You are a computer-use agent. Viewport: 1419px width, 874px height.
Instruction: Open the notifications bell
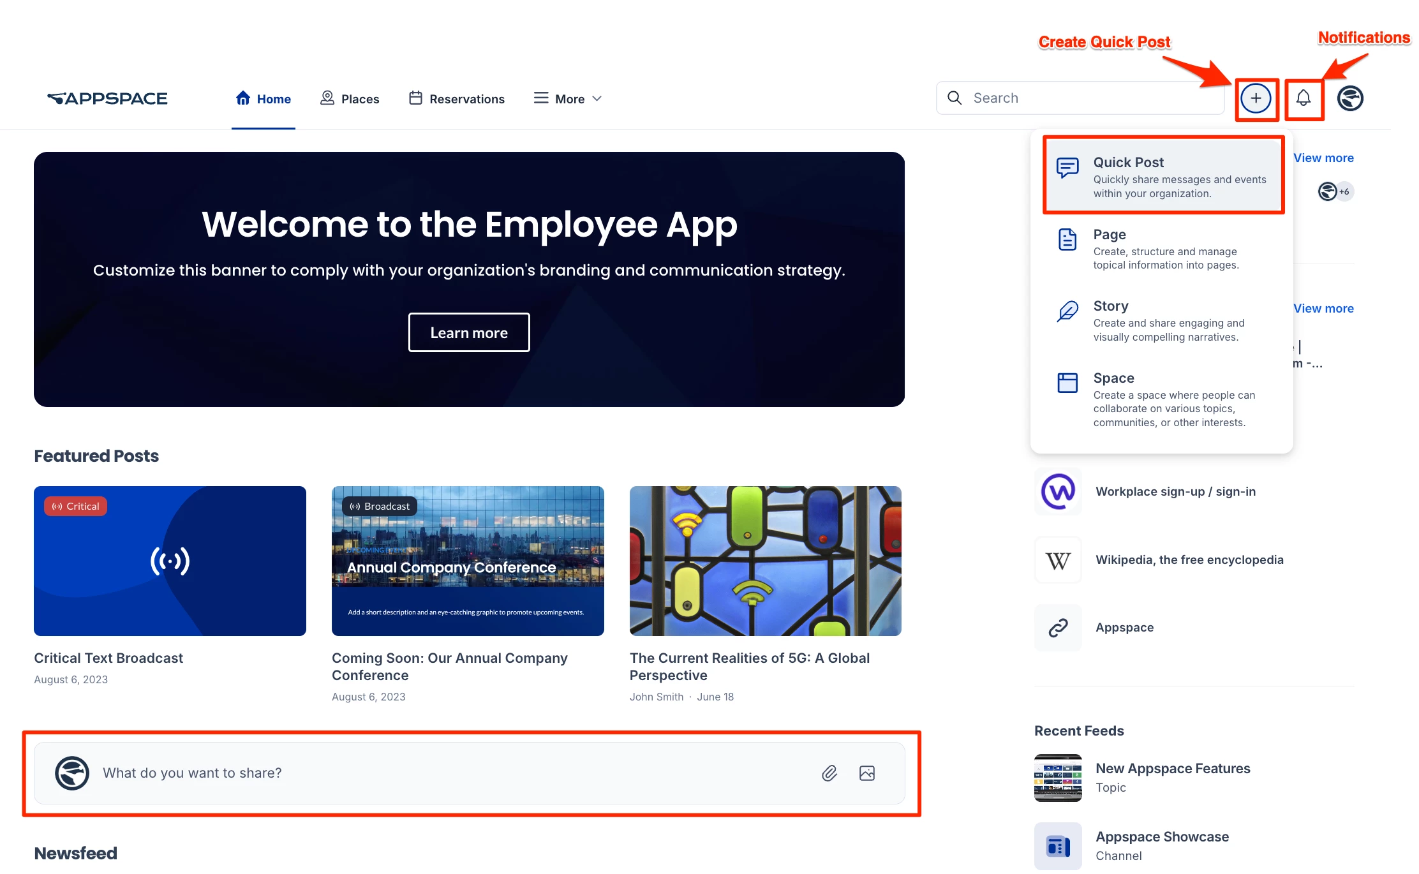click(1304, 98)
